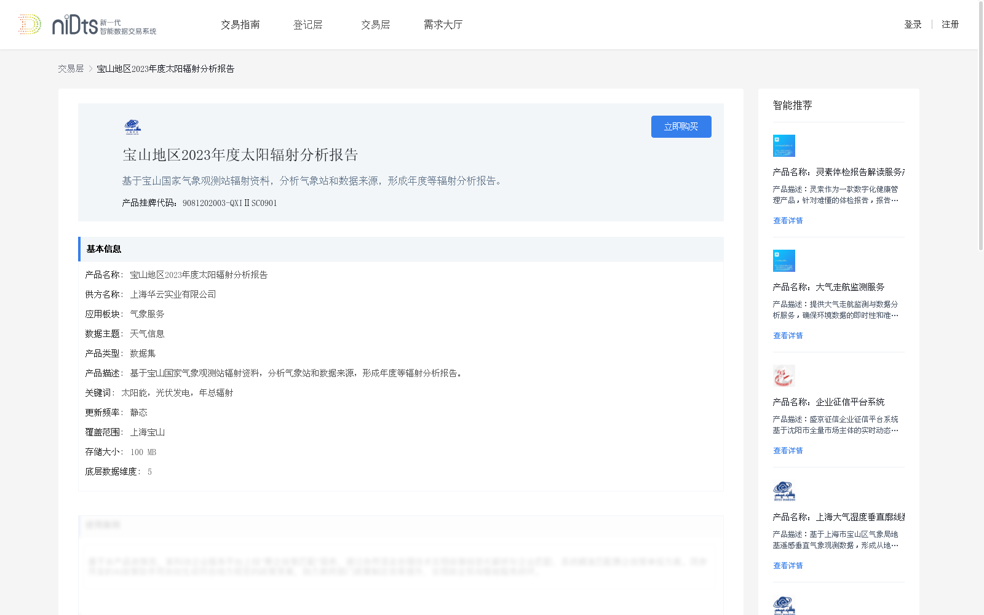Click the 灵素体检报告解读服务 product thumbnail
The width and height of the screenshot is (984, 615).
point(784,146)
